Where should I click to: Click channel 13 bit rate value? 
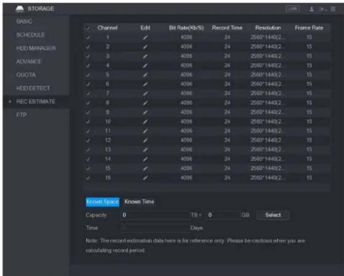[x=186, y=150]
